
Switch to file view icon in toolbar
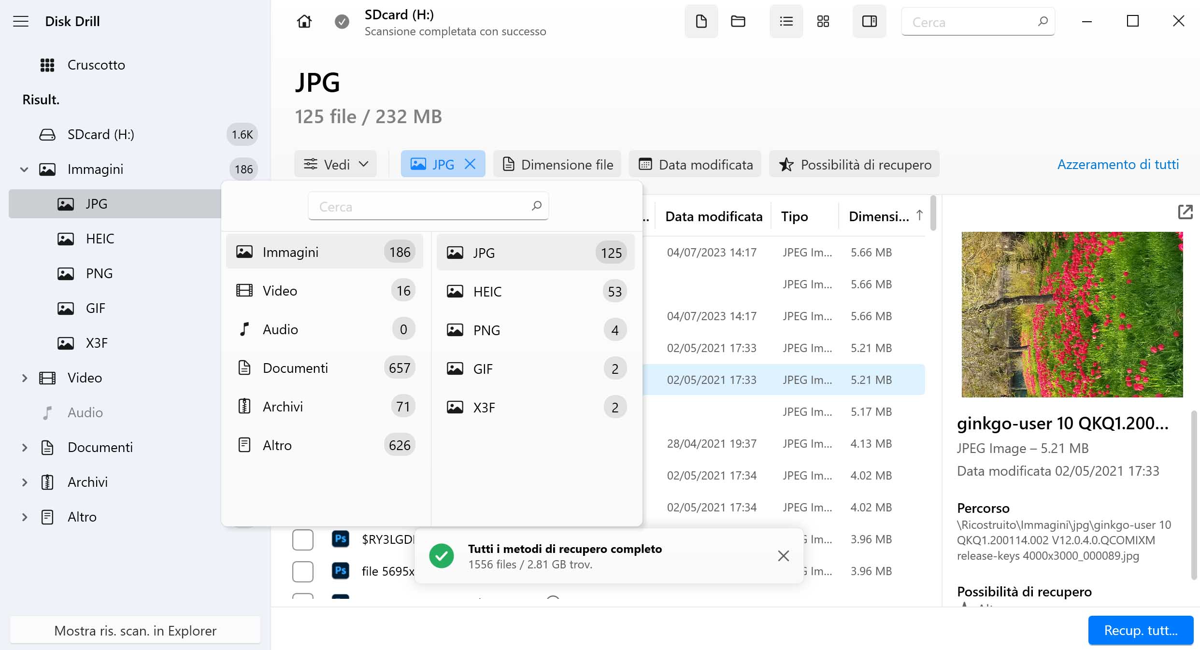tap(701, 21)
